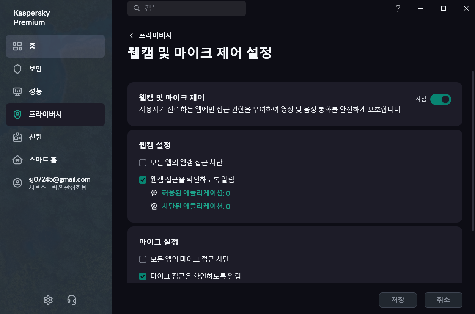
Task: Check '모든 앱의 마이크 접근 차단' checkbox
Action: (143, 259)
